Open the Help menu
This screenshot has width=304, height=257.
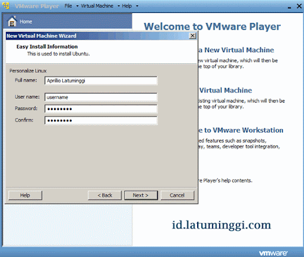[126, 6]
